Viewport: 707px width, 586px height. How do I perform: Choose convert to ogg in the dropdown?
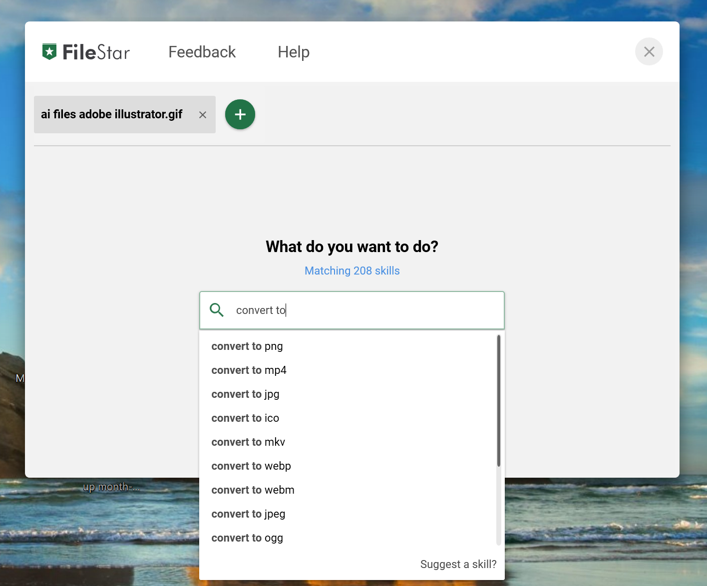point(348,538)
